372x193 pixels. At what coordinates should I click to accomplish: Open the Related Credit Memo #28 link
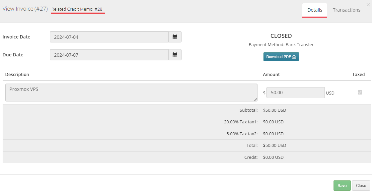point(77,9)
